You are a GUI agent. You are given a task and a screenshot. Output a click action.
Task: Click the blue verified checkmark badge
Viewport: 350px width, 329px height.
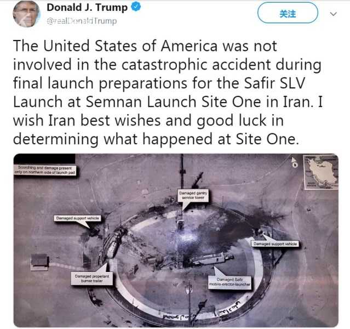point(136,7)
